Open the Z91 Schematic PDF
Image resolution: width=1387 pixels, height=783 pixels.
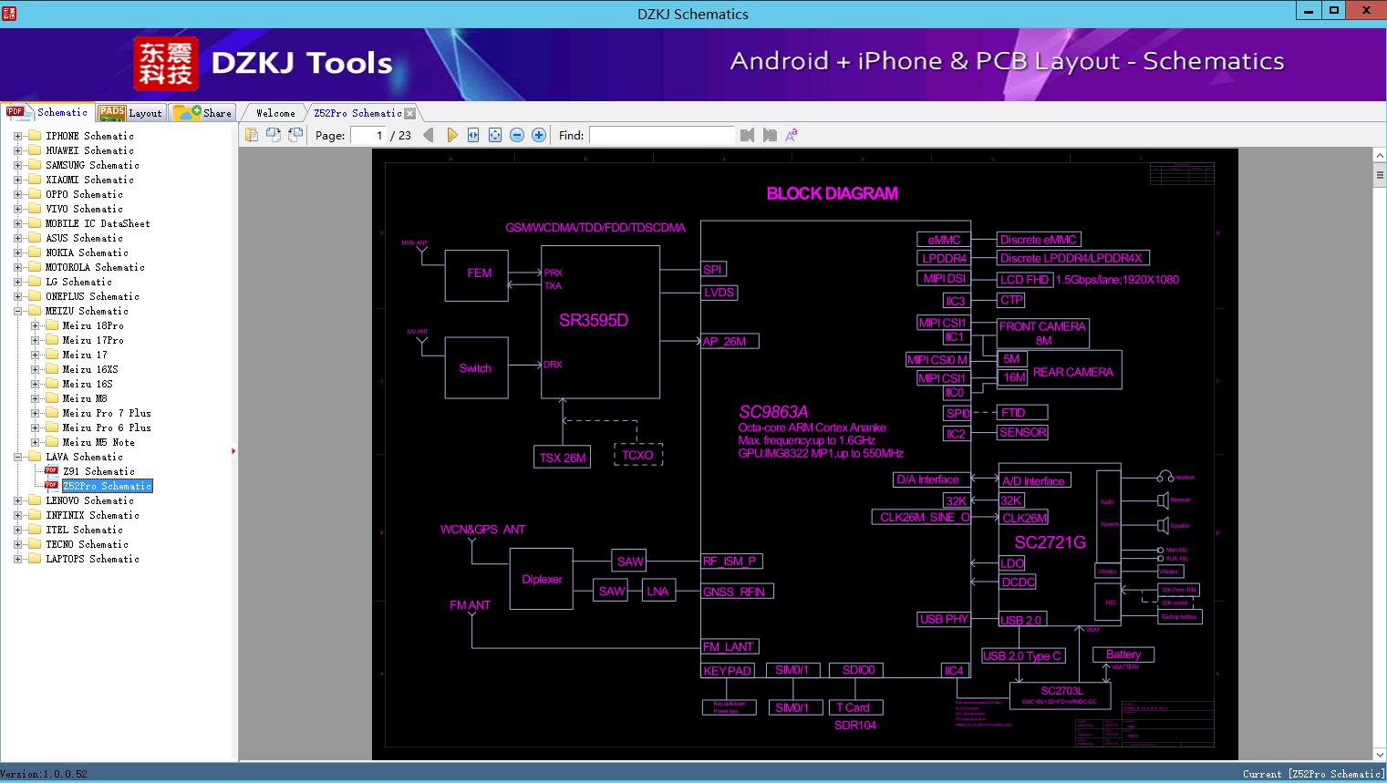98,471
